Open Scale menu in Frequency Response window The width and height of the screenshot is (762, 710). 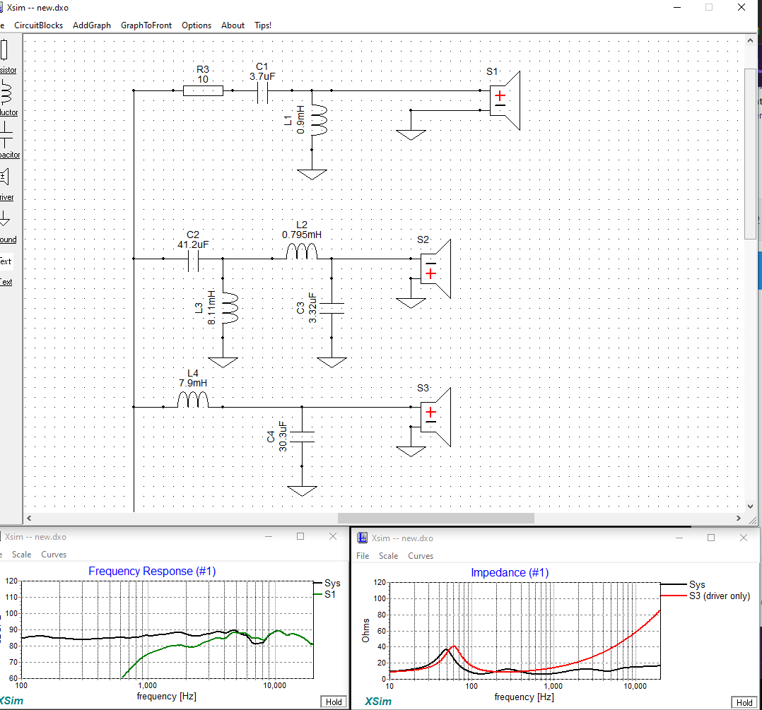coord(21,554)
